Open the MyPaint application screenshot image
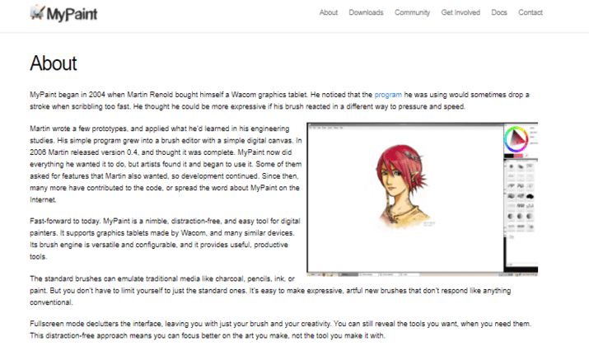 coord(423,199)
